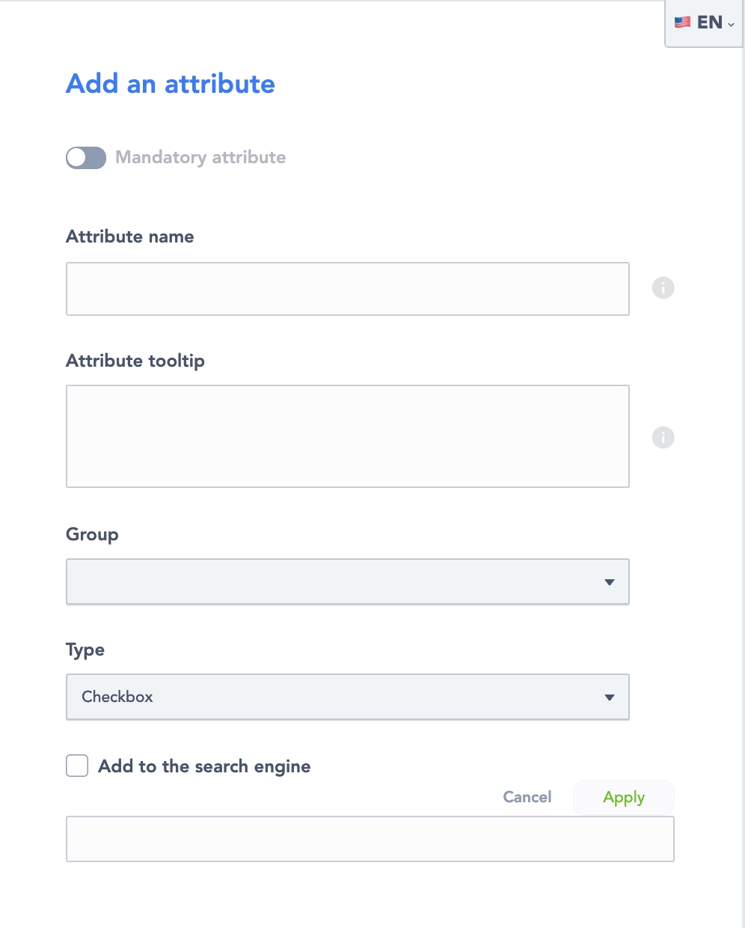
Task: Click the info icon beside Attribute name
Action: 663,288
